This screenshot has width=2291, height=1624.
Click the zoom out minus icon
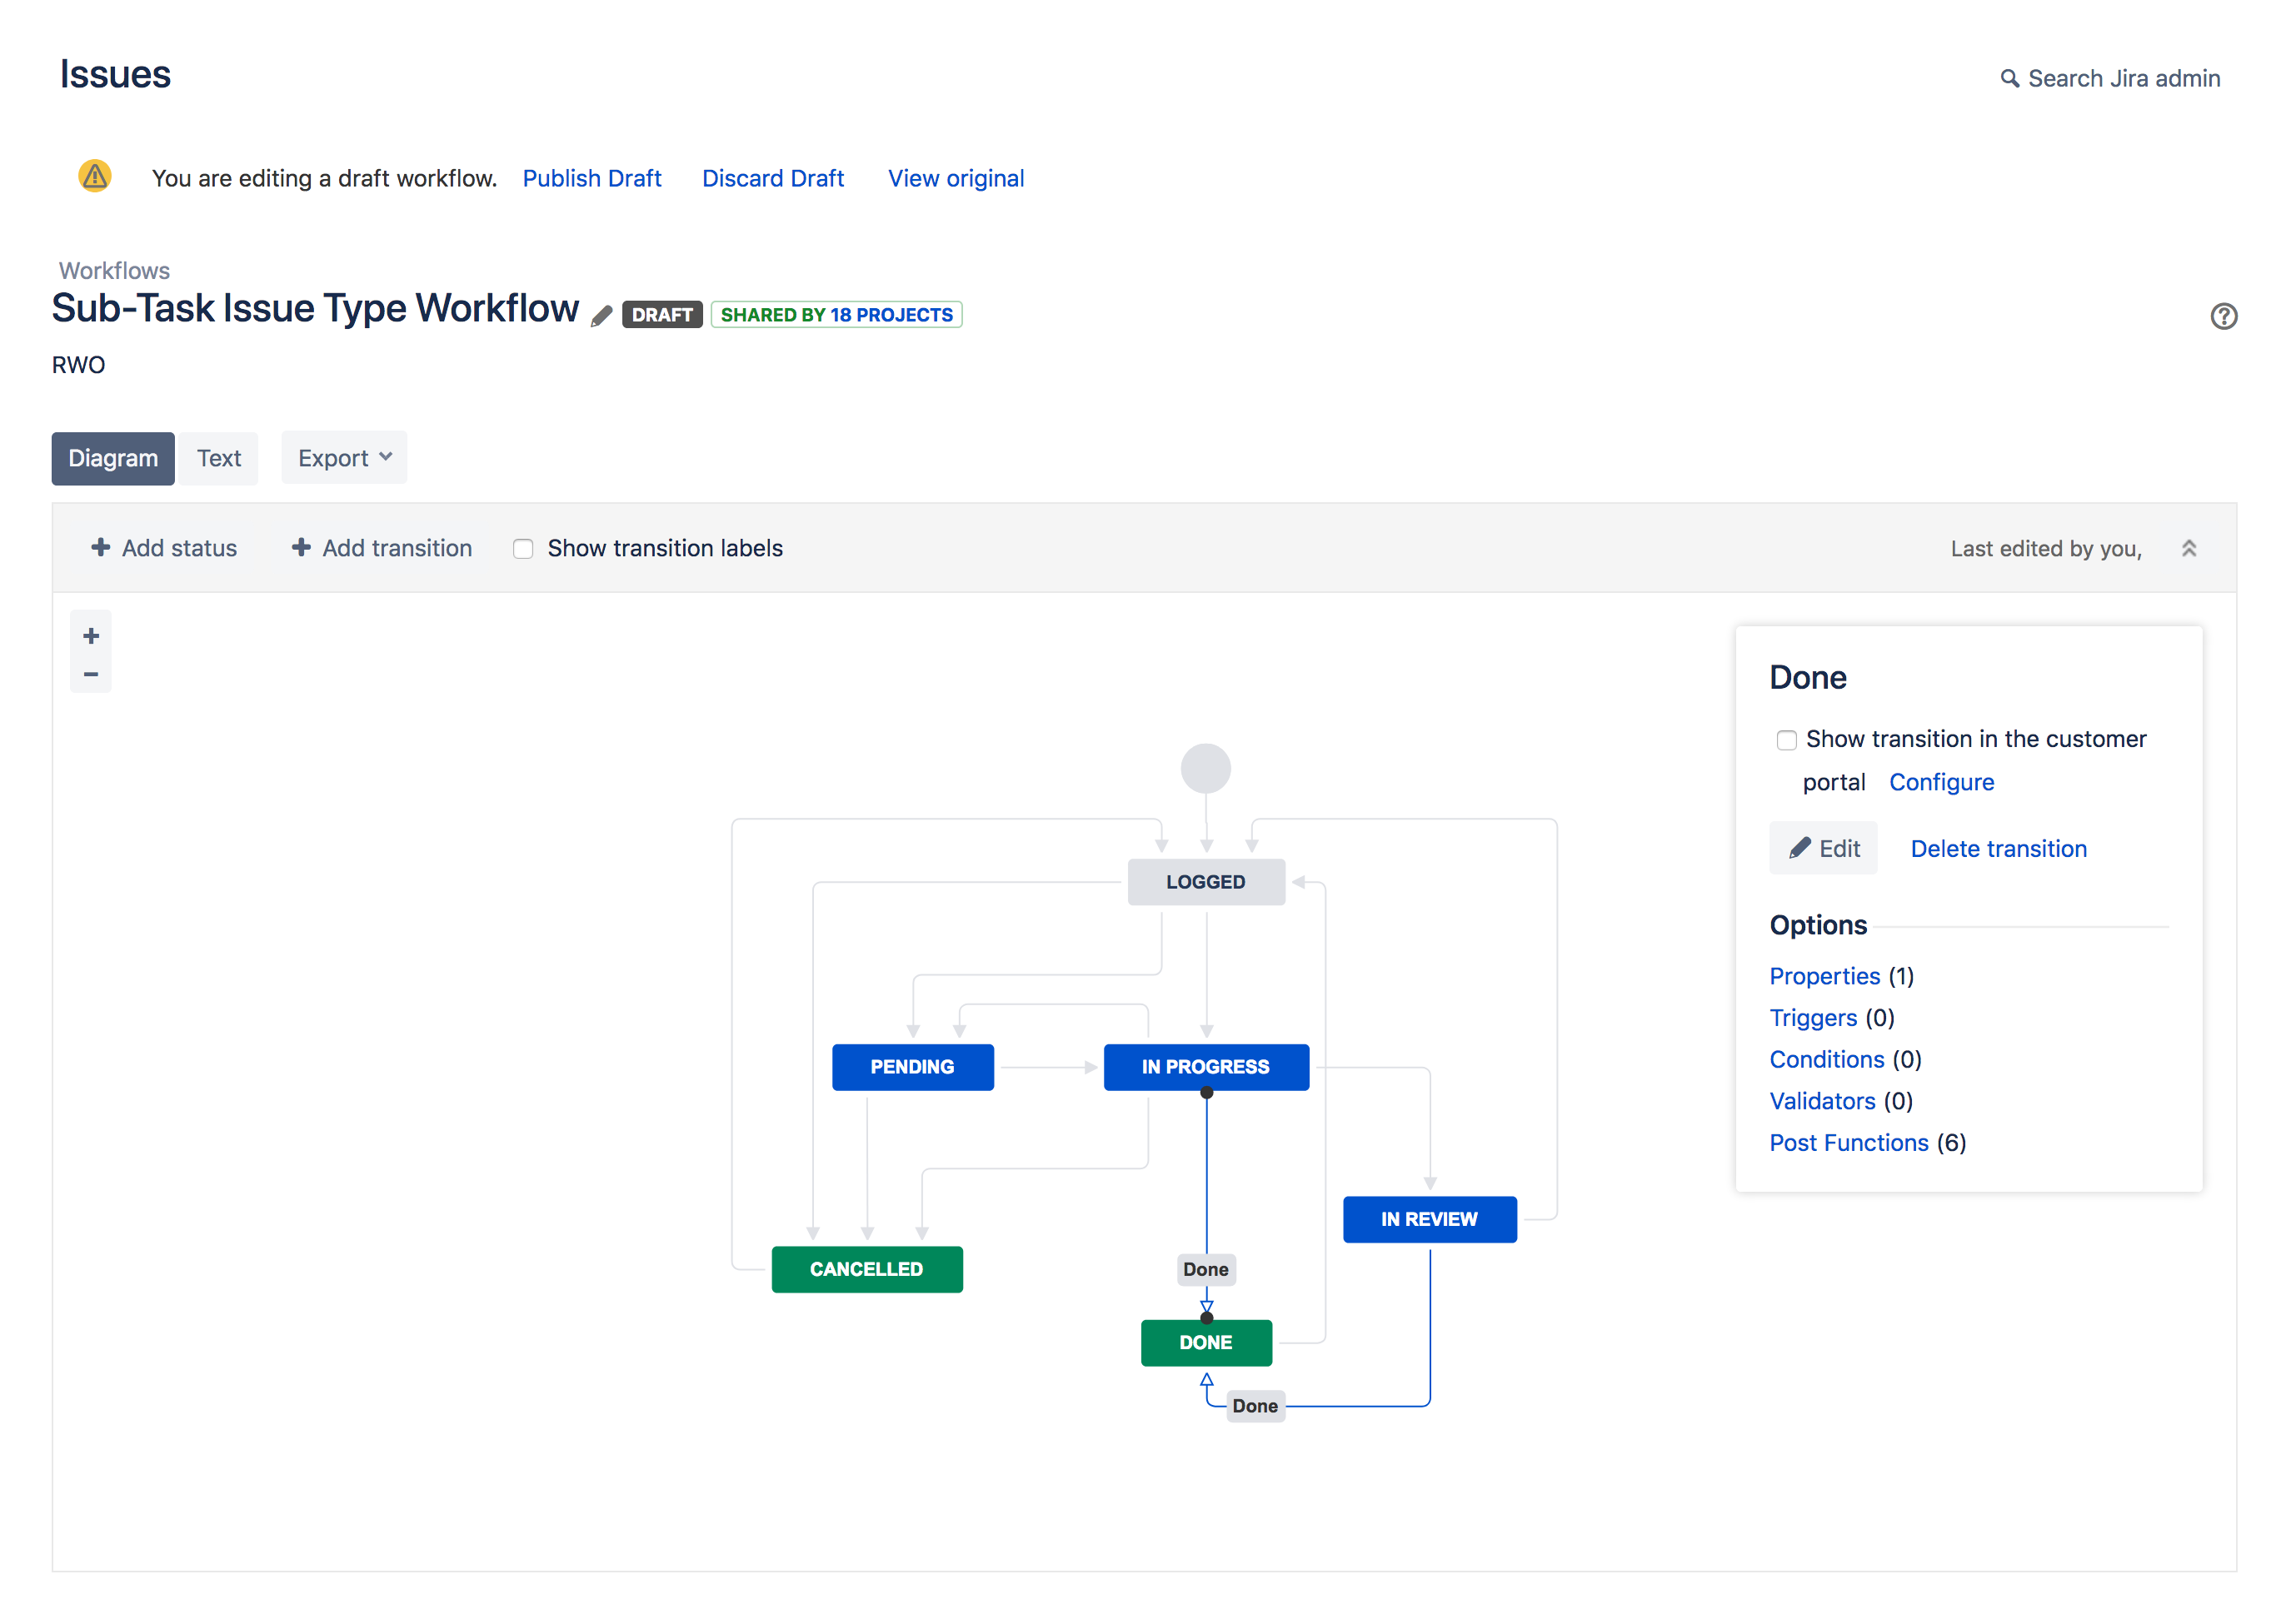pyautogui.click(x=91, y=675)
